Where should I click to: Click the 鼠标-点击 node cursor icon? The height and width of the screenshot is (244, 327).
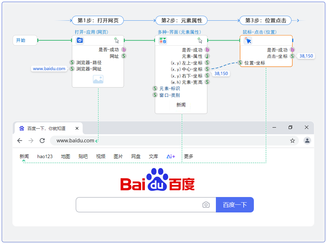[x=248, y=41]
